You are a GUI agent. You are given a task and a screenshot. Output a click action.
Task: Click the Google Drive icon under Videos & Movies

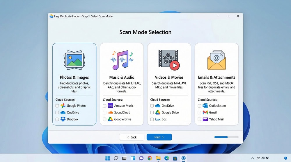pos(158,112)
